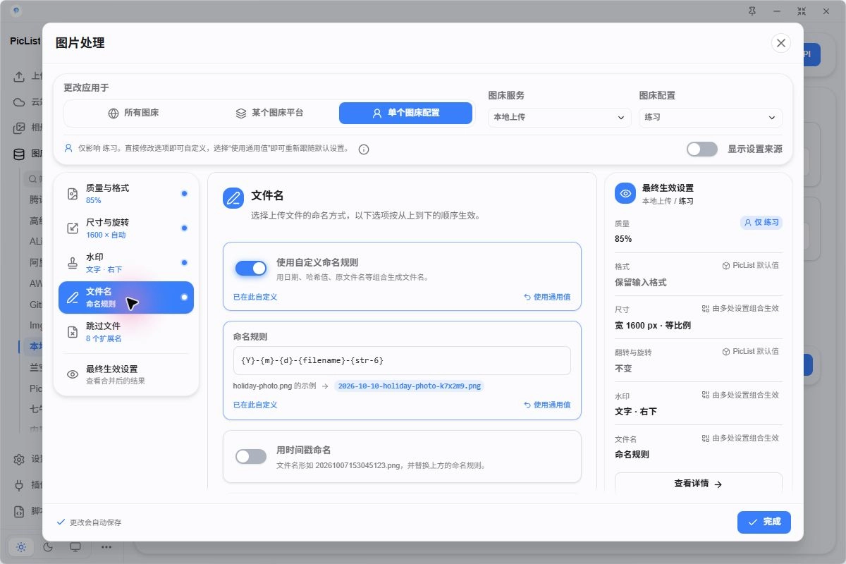This screenshot has width=846, height=564.
Task: Enable the 用时间戳命名 switch
Action: point(251,456)
